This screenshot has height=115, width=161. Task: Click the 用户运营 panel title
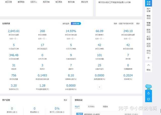[x=6, y=100]
